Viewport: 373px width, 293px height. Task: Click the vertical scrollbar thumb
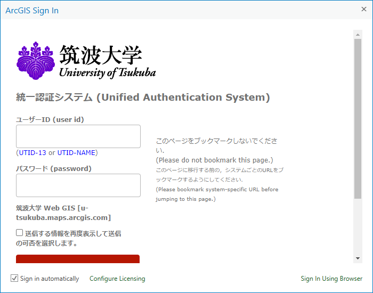click(358, 119)
